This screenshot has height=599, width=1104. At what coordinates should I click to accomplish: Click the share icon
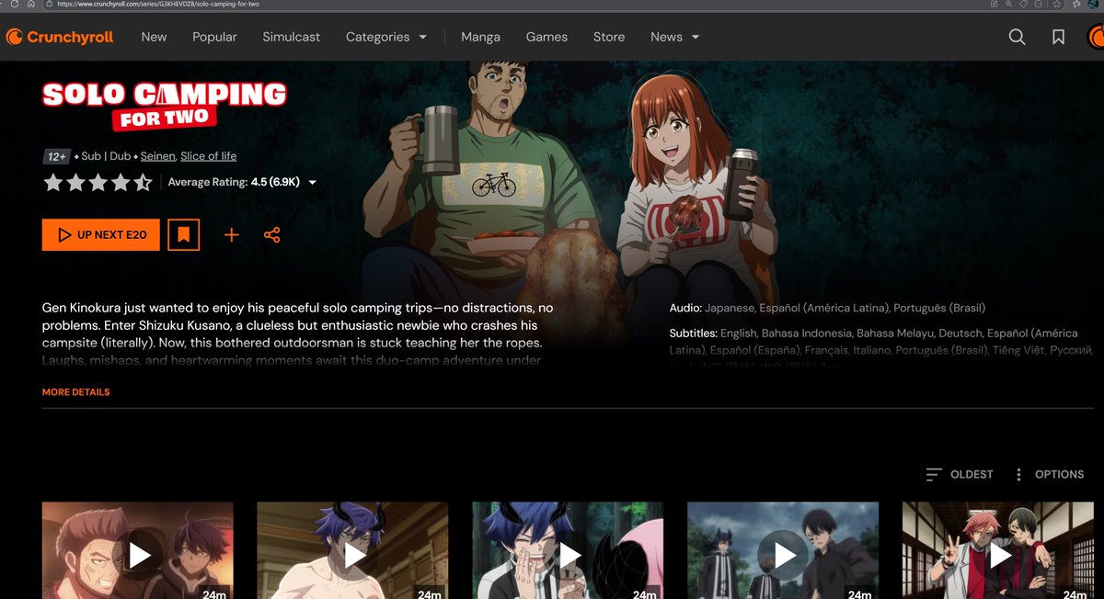271,235
